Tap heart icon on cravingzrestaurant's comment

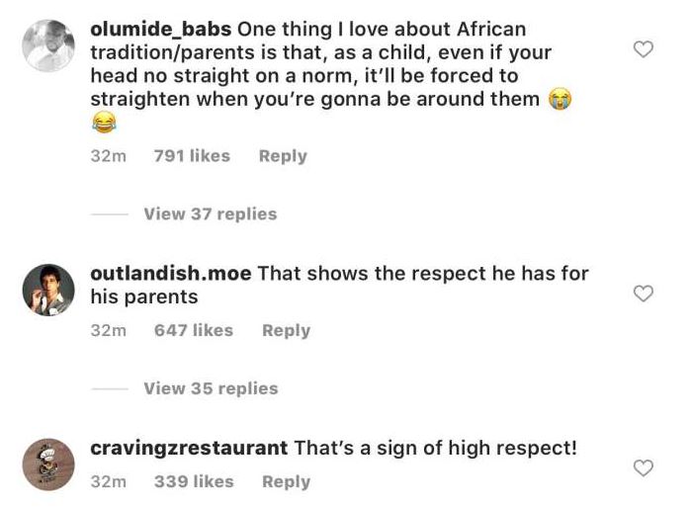tap(643, 467)
